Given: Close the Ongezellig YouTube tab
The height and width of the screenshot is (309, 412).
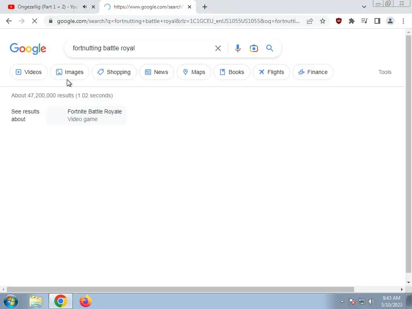Looking at the screenshot, I should [x=93, y=7].
